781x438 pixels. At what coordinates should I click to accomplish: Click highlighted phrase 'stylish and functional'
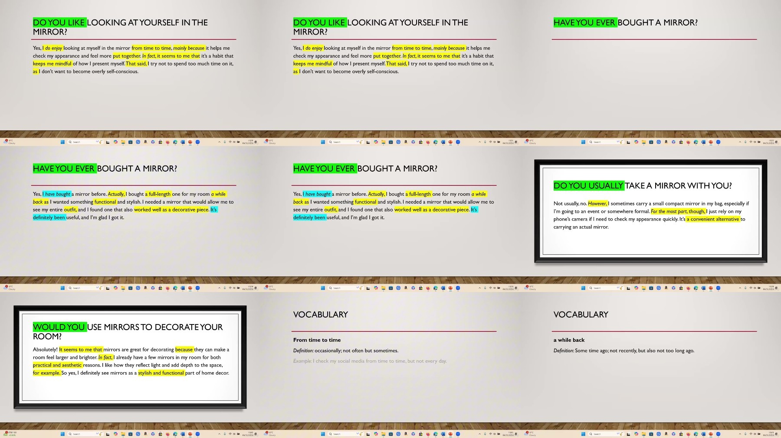[161, 373]
